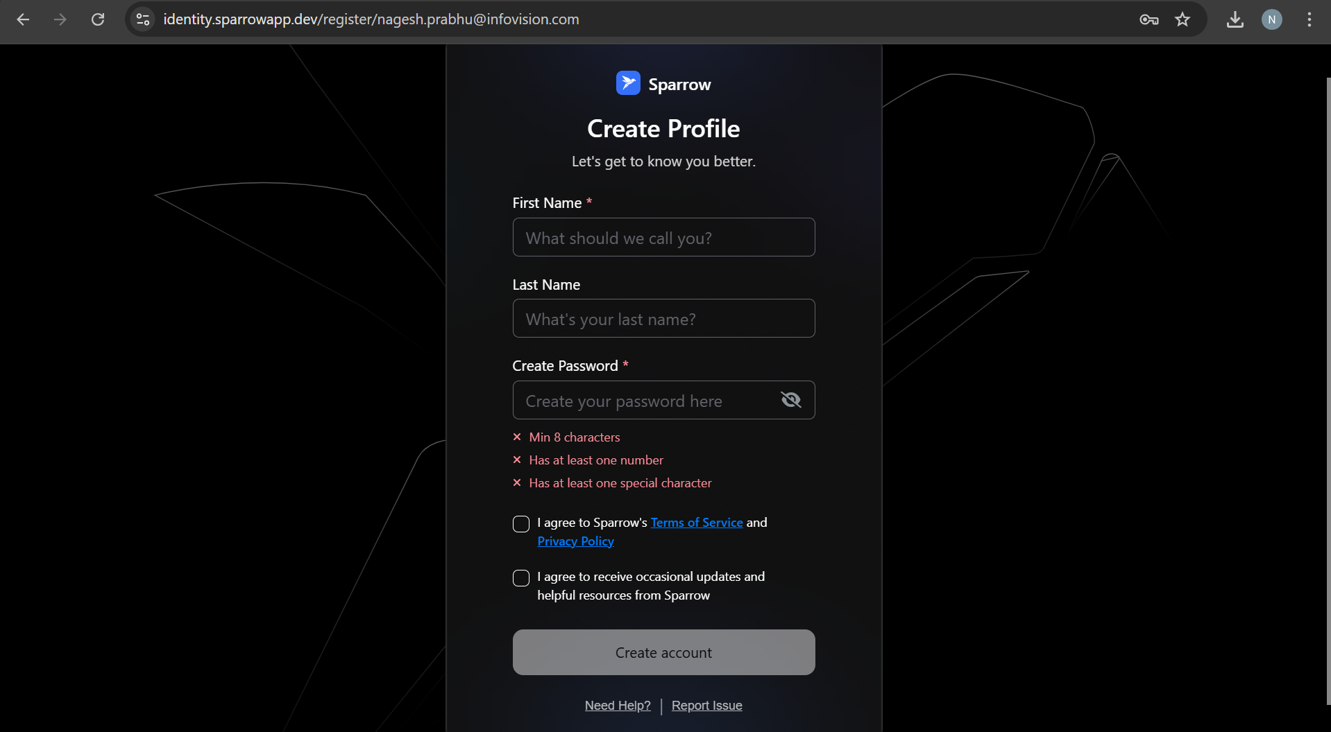The image size is (1331, 732).
Task: Click 'Has at least one number' text
Action: pyautogui.click(x=596, y=460)
